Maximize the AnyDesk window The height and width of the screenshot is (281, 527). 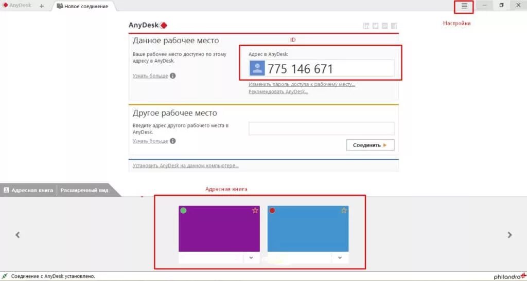click(501, 5)
